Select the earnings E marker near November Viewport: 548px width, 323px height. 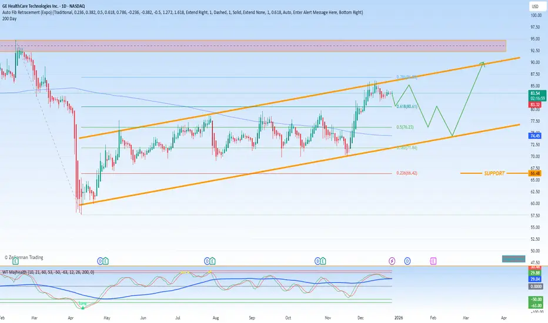point(323,261)
